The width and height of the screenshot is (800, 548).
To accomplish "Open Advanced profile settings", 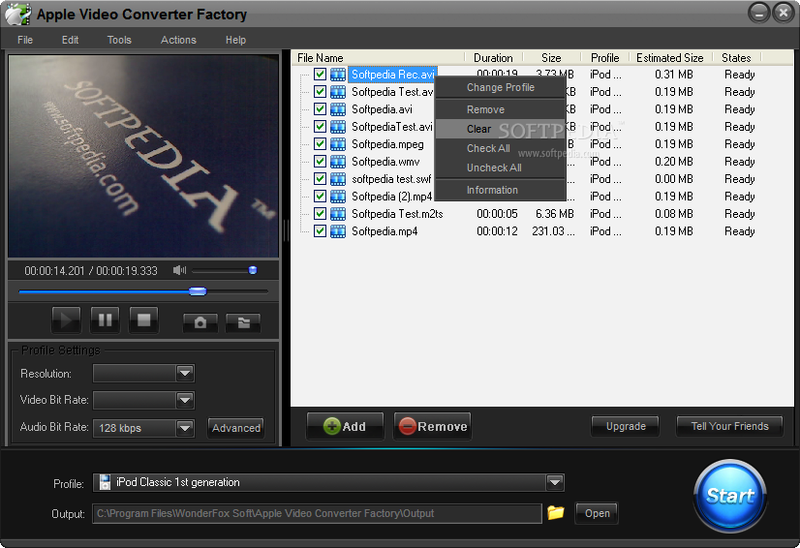I will [x=236, y=428].
